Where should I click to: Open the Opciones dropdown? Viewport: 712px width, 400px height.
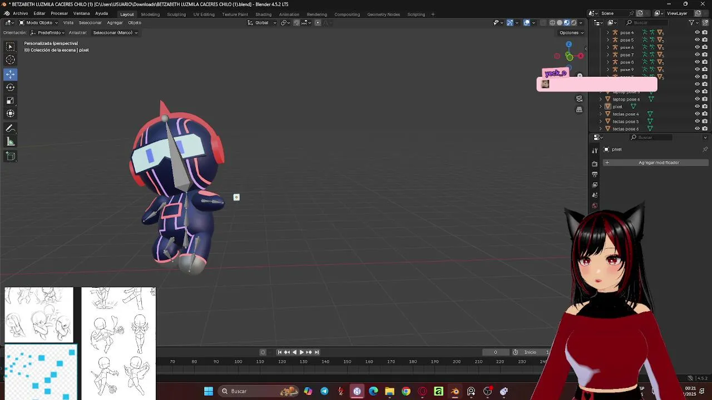click(x=571, y=33)
